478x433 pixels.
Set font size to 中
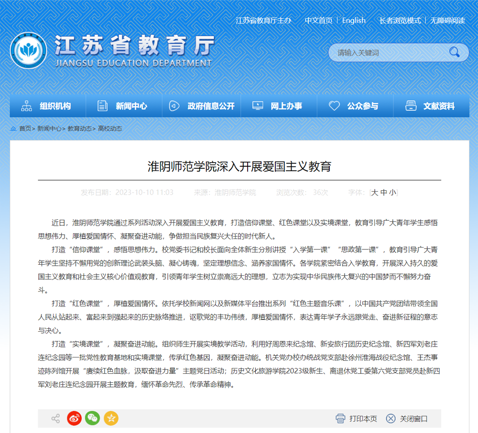[x=384, y=192]
